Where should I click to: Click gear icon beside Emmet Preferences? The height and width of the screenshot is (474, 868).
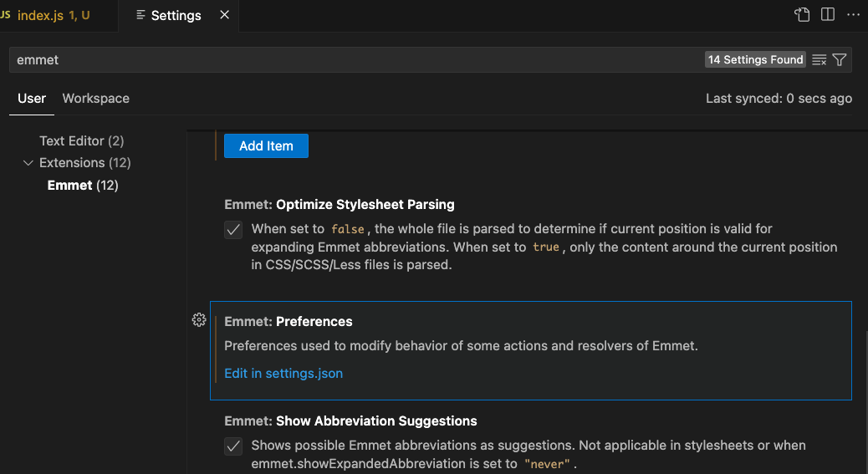click(x=199, y=319)
